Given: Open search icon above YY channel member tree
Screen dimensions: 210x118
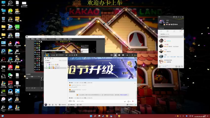Looking at the screenshot, I should pyautogui.click(x=53, y=58).
